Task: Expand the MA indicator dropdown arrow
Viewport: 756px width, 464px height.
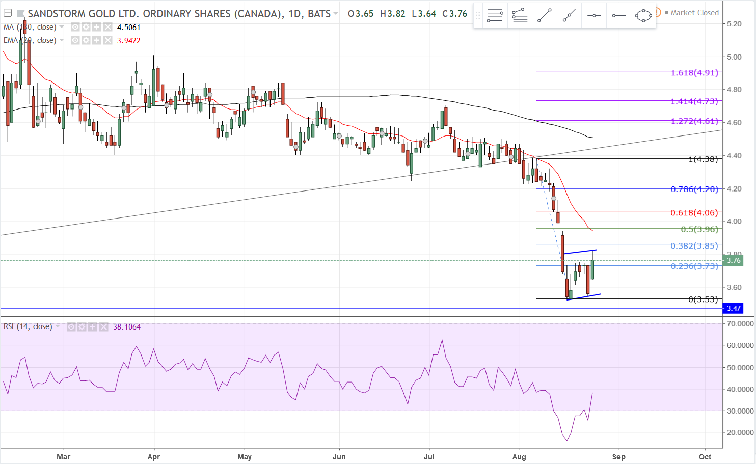Action: click(x=62, y=27)
